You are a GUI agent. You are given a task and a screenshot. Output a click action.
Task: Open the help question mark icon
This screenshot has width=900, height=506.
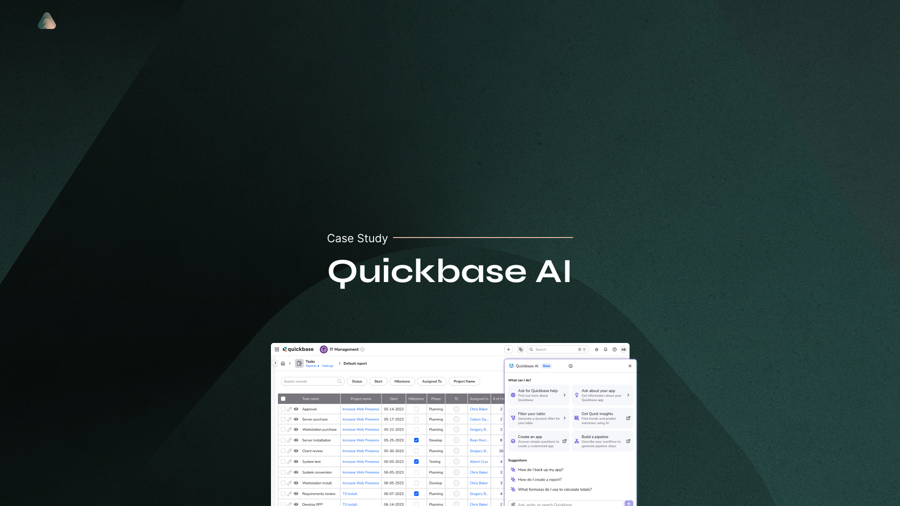(x=615, y=350)
